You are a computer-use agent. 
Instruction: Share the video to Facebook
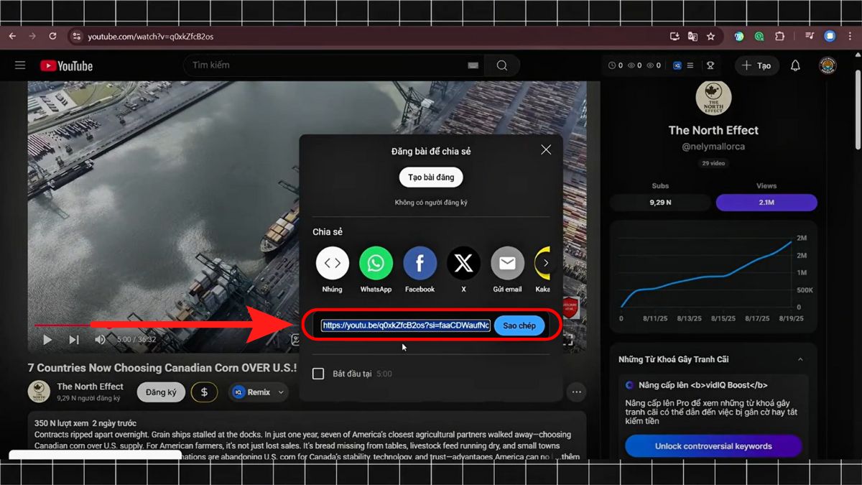click(420, 263)
